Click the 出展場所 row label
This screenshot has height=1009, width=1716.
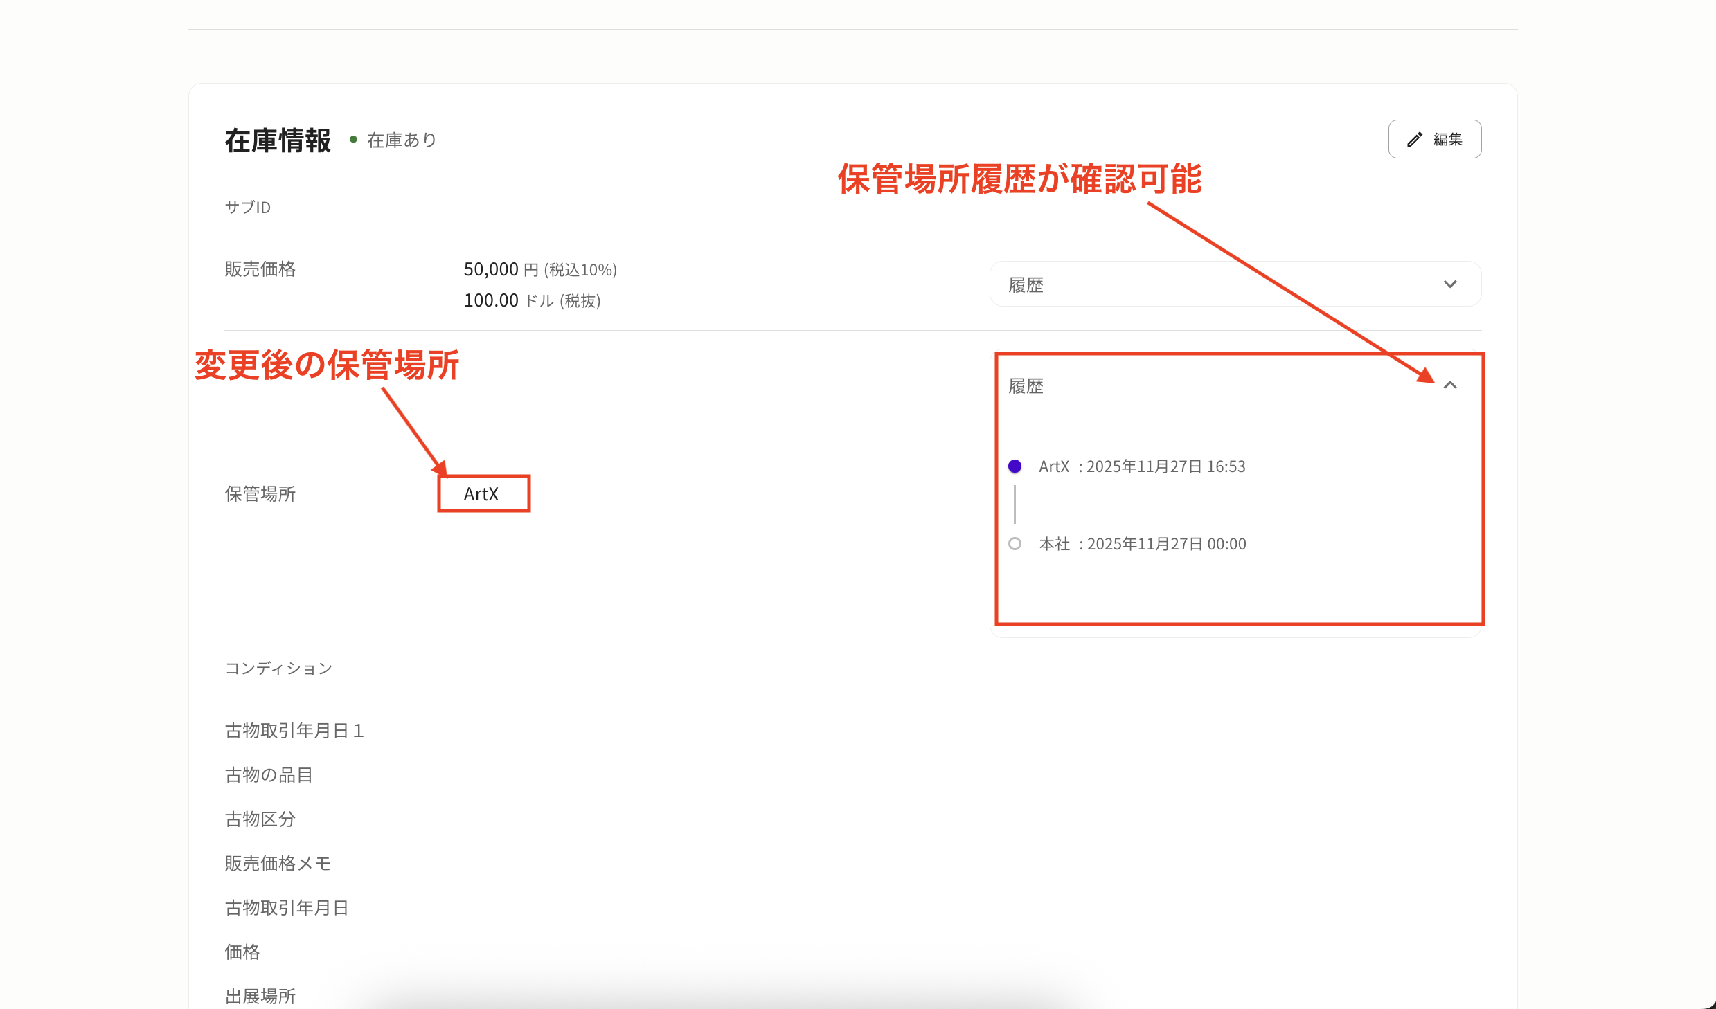[260, 996]
